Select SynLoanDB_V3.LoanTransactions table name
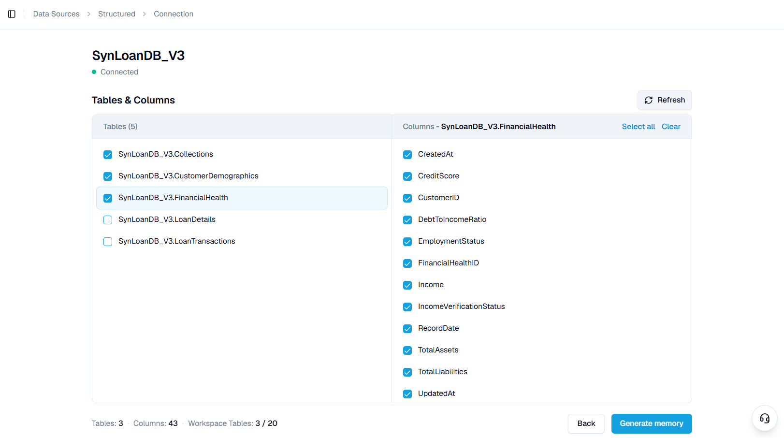 click(177, 241)
